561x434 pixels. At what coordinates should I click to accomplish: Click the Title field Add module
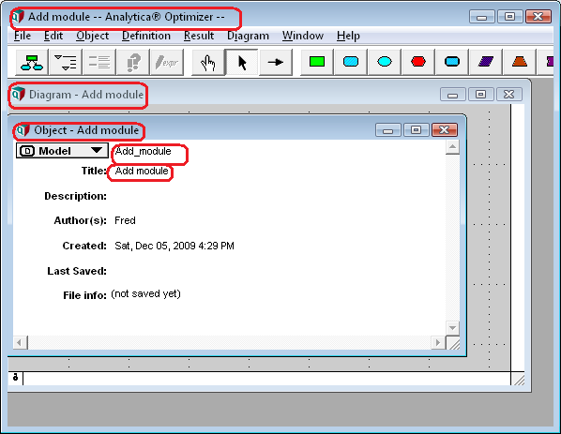[x=141, y=172]
